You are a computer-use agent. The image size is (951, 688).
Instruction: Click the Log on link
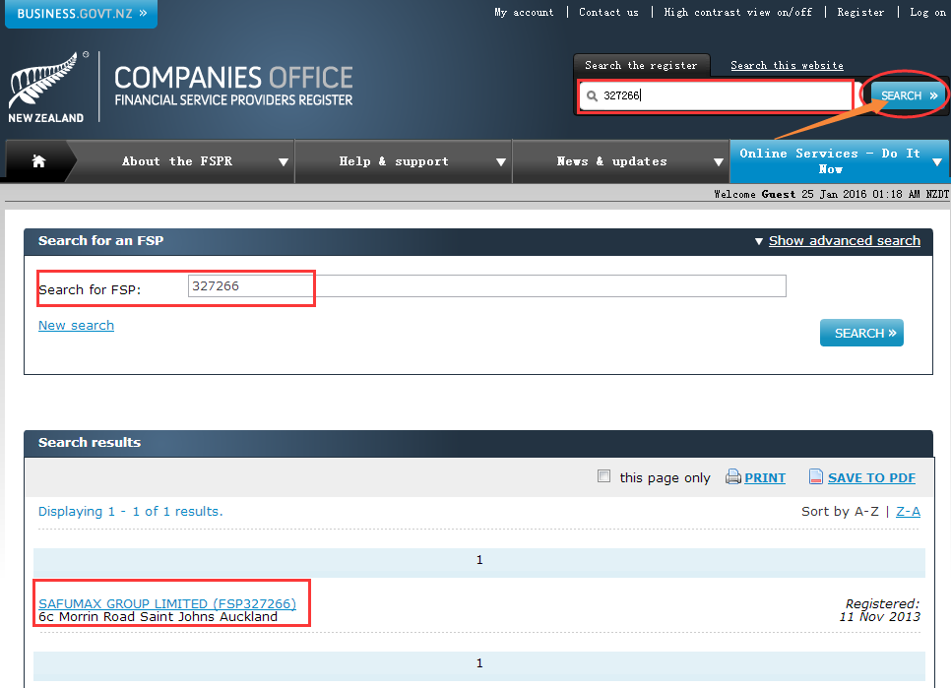click(928, 12)
